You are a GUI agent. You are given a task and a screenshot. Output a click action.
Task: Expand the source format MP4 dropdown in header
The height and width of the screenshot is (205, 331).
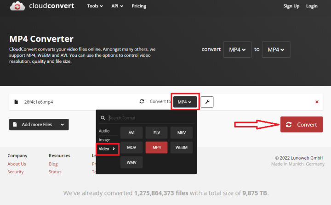click(x=237, y=50)
